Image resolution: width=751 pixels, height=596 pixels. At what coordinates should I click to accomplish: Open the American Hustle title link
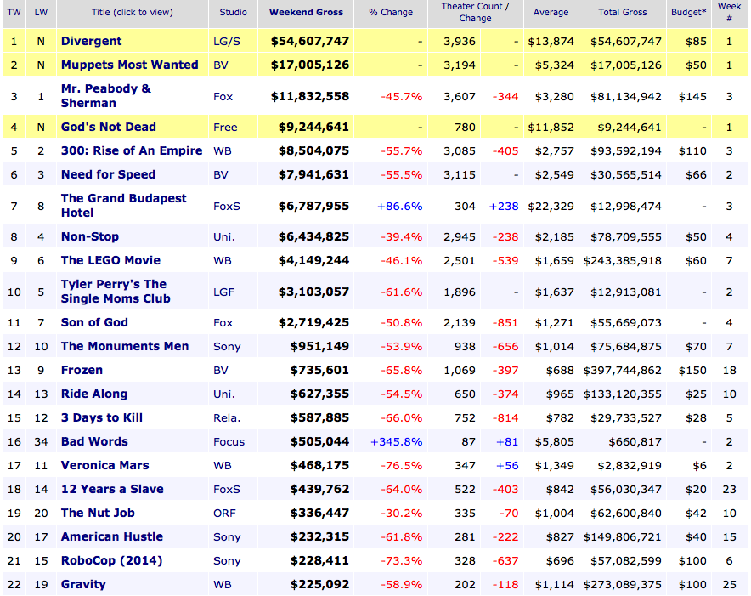[111, 536]
